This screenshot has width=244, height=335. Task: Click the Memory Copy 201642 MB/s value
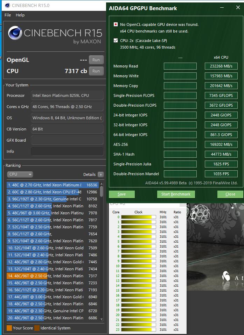click(x=221, y=86)
